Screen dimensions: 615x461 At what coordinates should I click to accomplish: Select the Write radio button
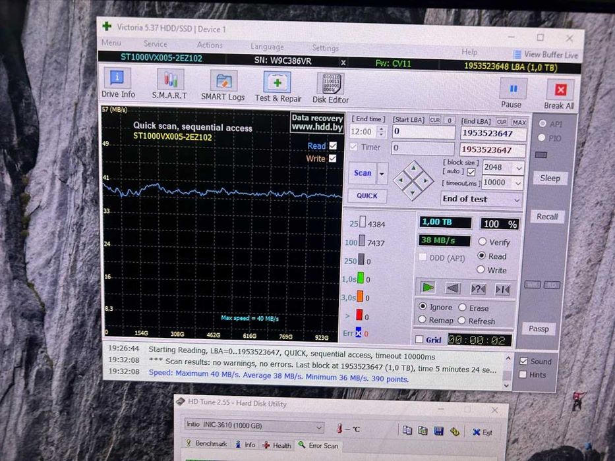click(x=481, y=269)
